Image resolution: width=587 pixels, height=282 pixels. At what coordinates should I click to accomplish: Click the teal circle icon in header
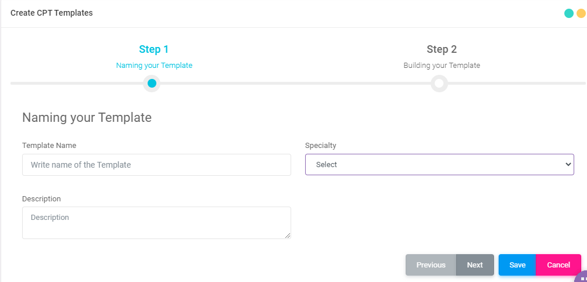(568, 13)
